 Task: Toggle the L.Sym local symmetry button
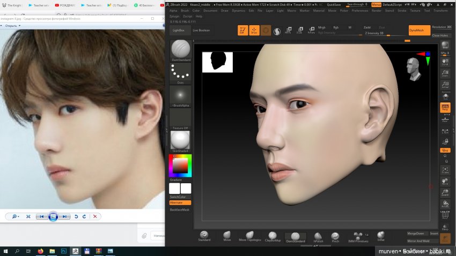(x=445, y=131)
